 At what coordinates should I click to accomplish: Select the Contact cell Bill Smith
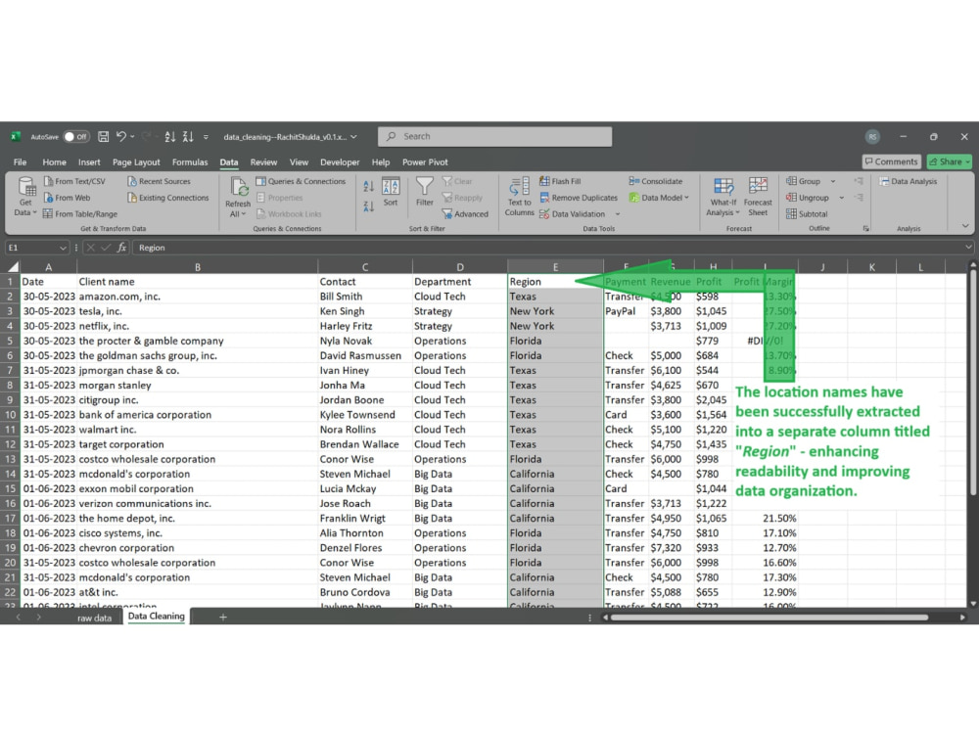click(365, 297)
